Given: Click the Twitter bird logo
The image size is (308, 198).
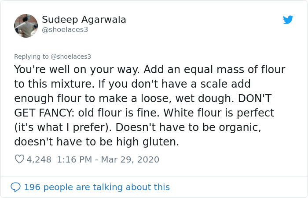Looking at the screenshot, I should point(288,20).
